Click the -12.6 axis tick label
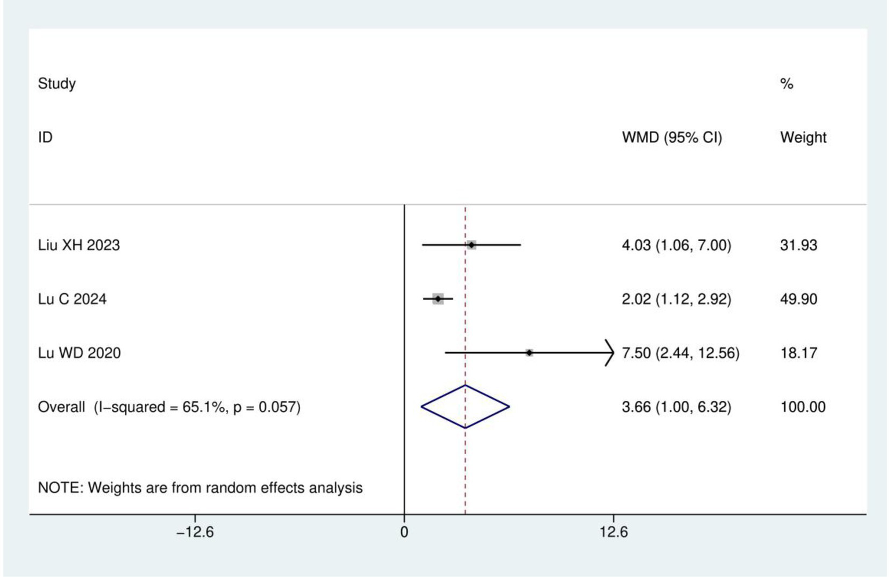Viewport: 889px width, 577px height. (195, 532)
